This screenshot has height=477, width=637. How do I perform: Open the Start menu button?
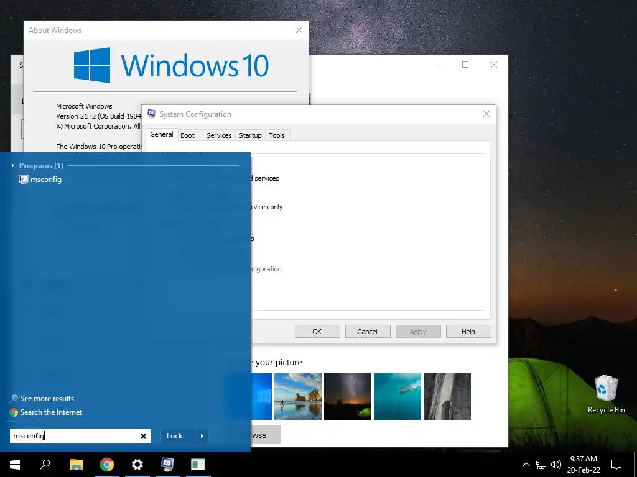[x=15, y=465]
